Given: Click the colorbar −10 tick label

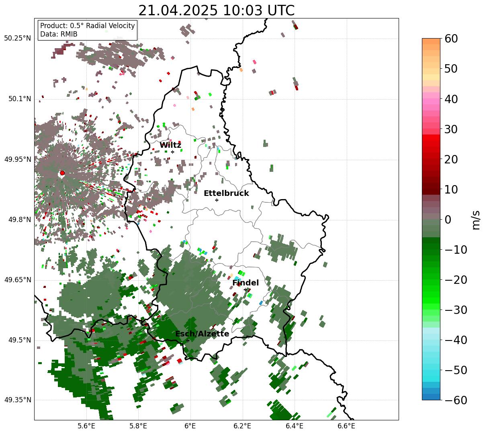Looking at the screenshot, I should (456, 250).
